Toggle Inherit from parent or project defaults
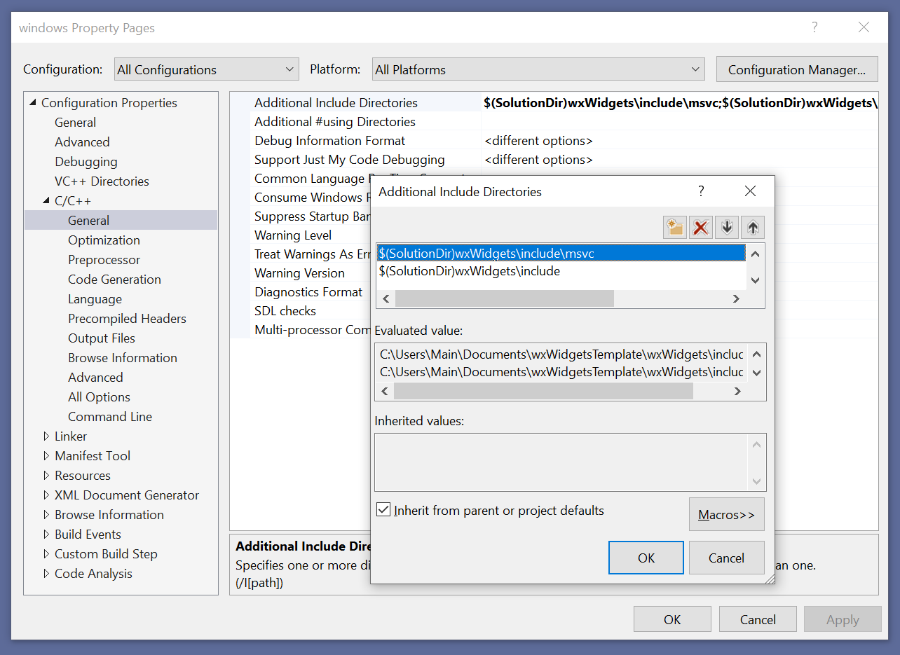900x655 pixels. [x=383, y=510]
